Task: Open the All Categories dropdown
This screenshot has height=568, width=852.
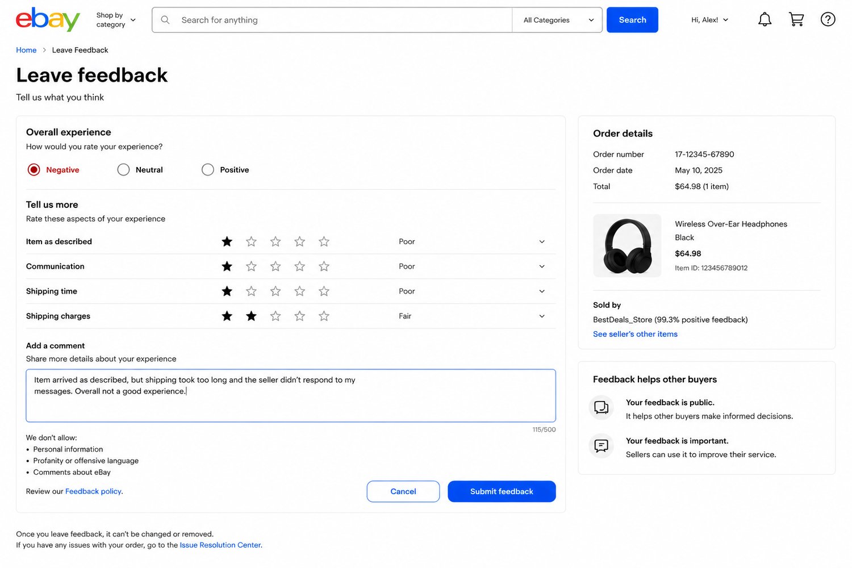Action: tap(557, 20)
